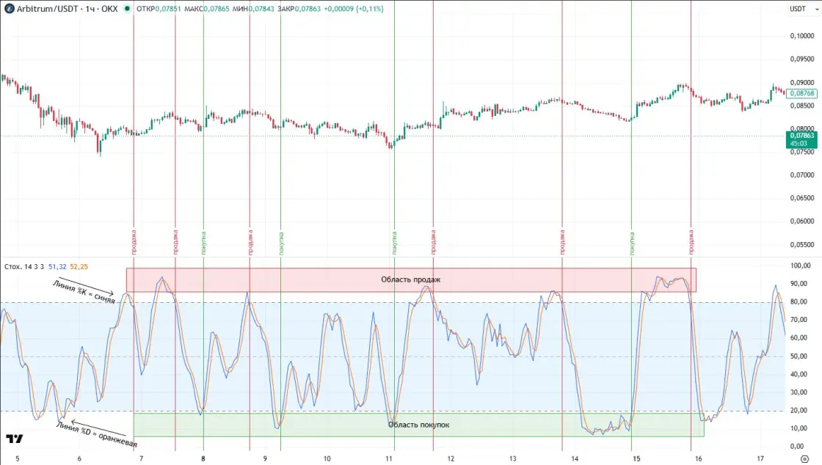Click the green 0,07863 current price label
This screenshot has height=465, width=822.
(802, 139)
